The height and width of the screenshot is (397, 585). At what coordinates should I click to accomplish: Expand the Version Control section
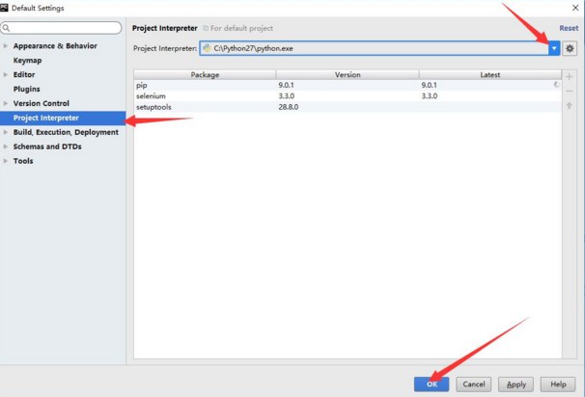(5, 103)
